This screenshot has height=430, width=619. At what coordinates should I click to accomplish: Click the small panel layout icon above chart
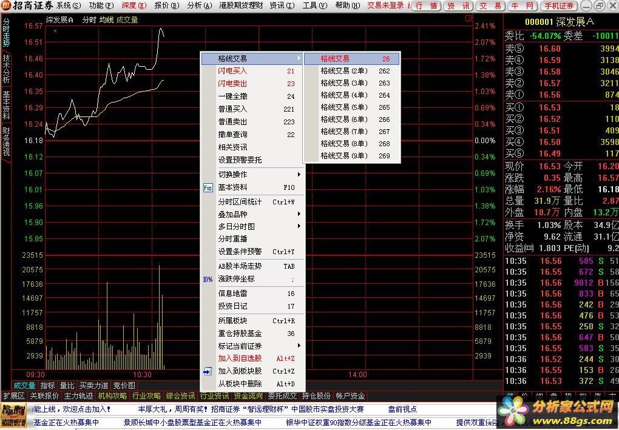pyautogui.click(x=468, y=18)
